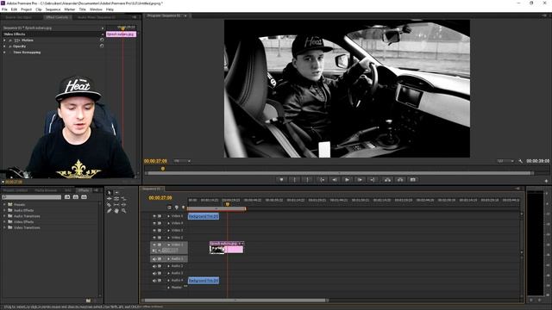Select the Selection tool in the toolbox
552x310 pixels.
click(110, 193)
